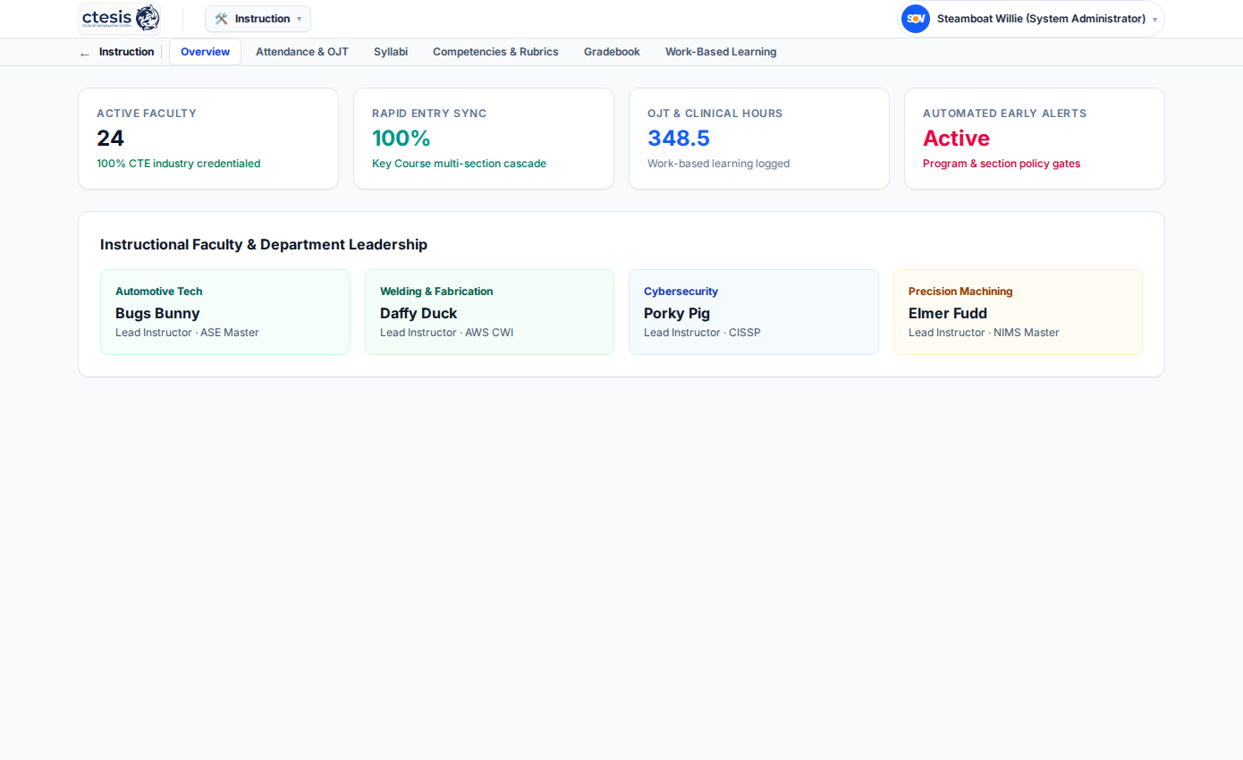Click the SOV user avatar
Viewport: 1243px width, 760px height.
pos(916,19)
